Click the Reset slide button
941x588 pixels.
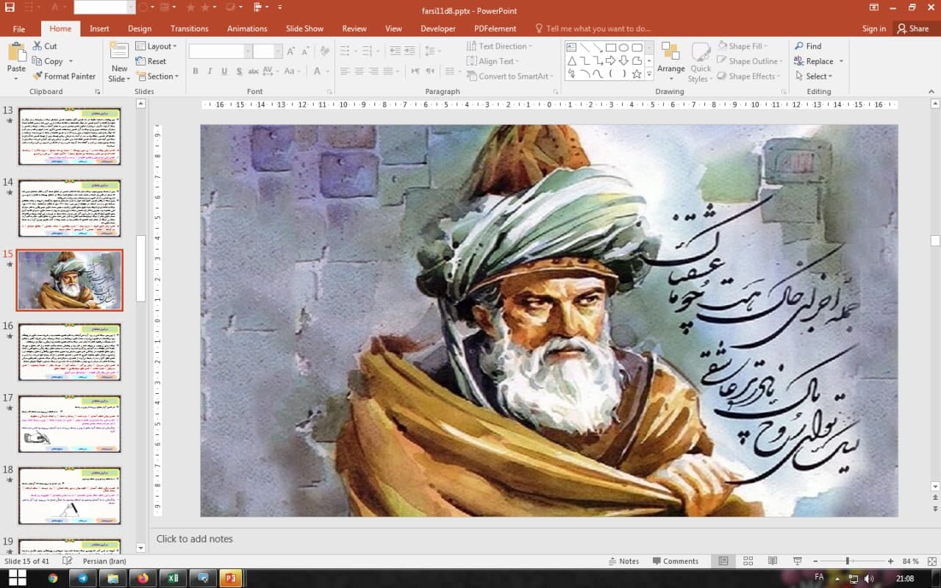[x=151, y=62]
